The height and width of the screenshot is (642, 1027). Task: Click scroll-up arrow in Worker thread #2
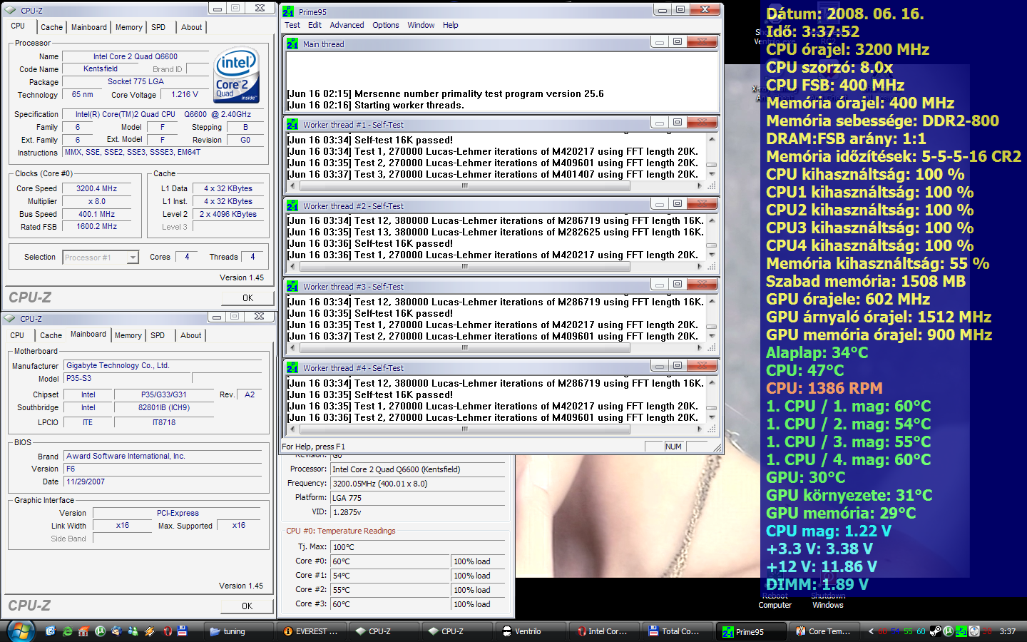711,220
